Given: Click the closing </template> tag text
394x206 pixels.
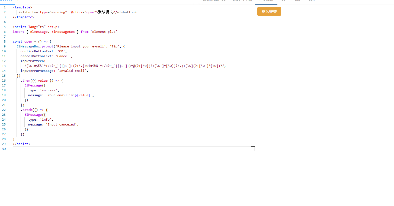Looking at the screenshot, I should coord(23,17).
